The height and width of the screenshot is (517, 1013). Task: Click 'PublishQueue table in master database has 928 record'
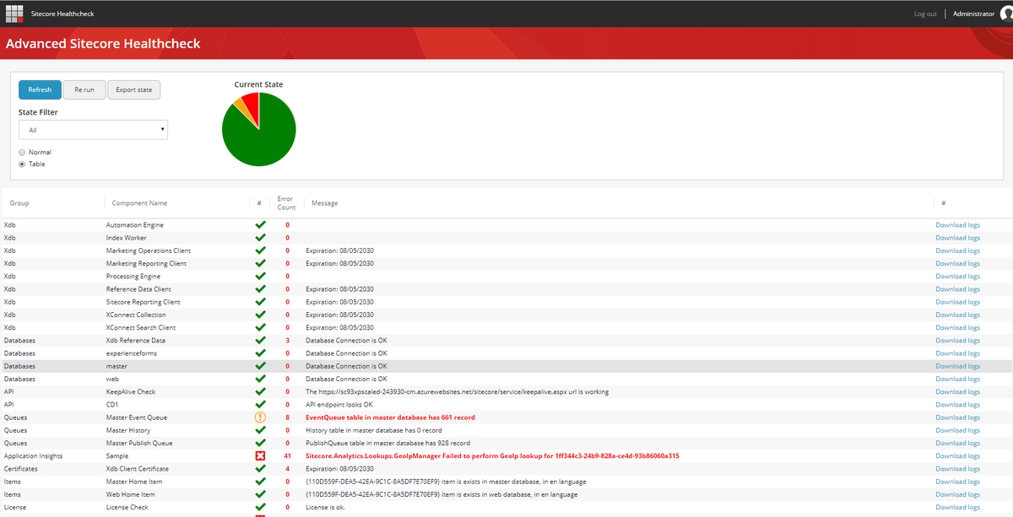pyautogui.click(x=387, y=443)
